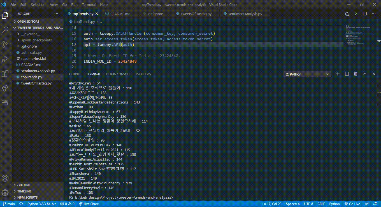This screenshot has width=381, height=207.
Task: Click Ln 17, Col 23 position indicator
Action: [x=272, y=204]
